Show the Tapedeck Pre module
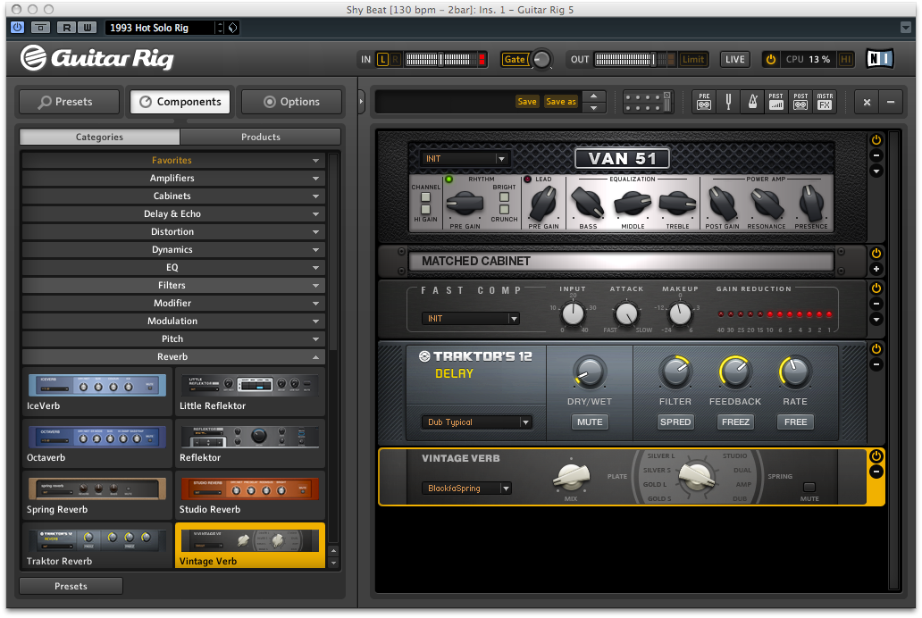Screen dimensions: 922x618 (x=704, y=102)
